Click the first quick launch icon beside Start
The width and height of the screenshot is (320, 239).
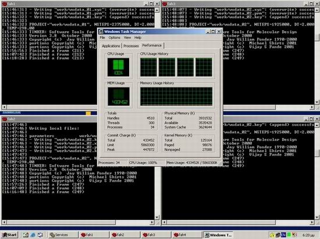[x=26, y=235]
